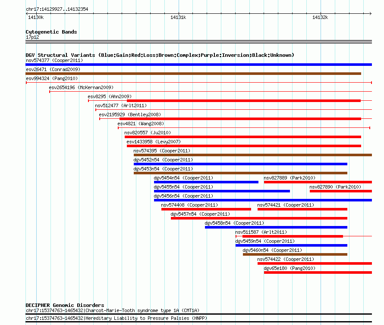Select nsv574422 (Cooper2011) variant label
Screen dimensions: 384x325
click(286, 259)
